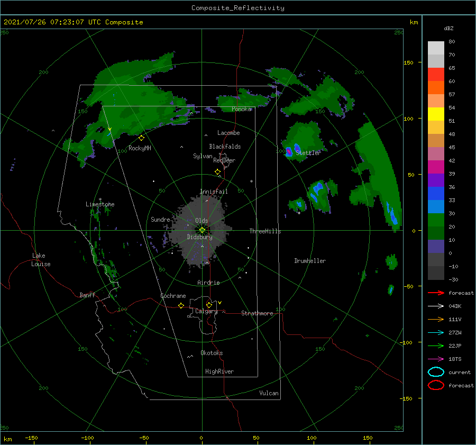Click the ThreeHills label
Image resolution: width=476 pixels, height=445 pixels.
(265, 231)
